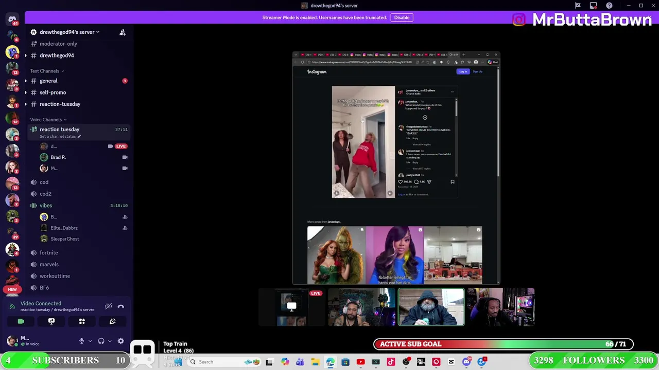Open CapCut icon in taskbar
659x370 pixels.
tap(451, 362)
